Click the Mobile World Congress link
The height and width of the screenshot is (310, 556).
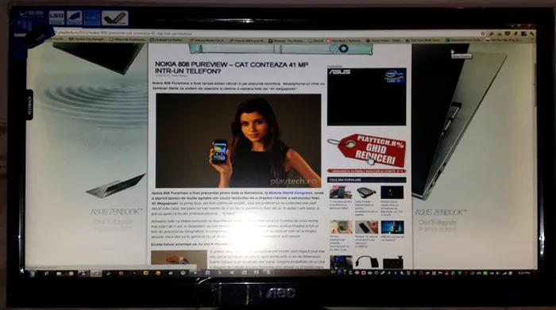click(x=291, y=193)
